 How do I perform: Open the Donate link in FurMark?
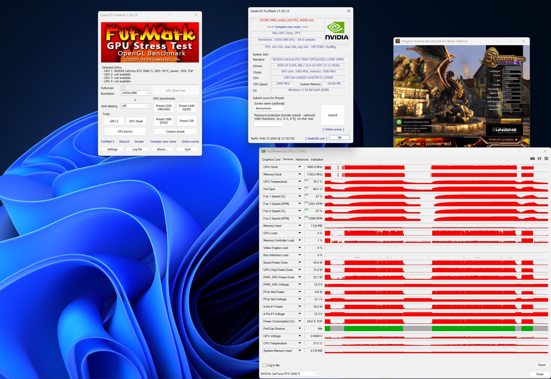point(139,142)
